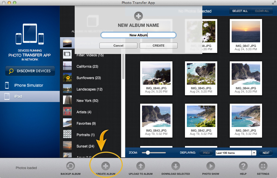This screenshot has width=277, height=178.
Task: Click the iPhone Simulator device icon
Action: 7,85
